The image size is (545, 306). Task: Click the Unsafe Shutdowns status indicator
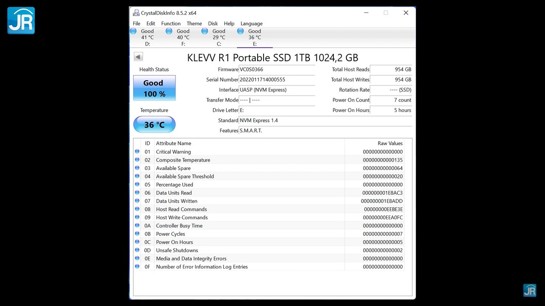click(137, 250)
